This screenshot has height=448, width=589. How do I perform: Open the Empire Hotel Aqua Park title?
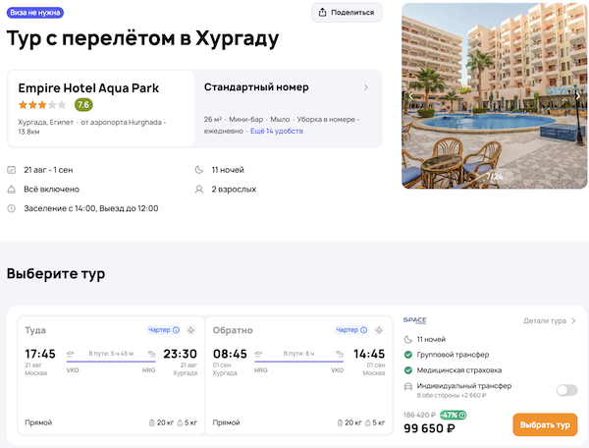point(88,87)
